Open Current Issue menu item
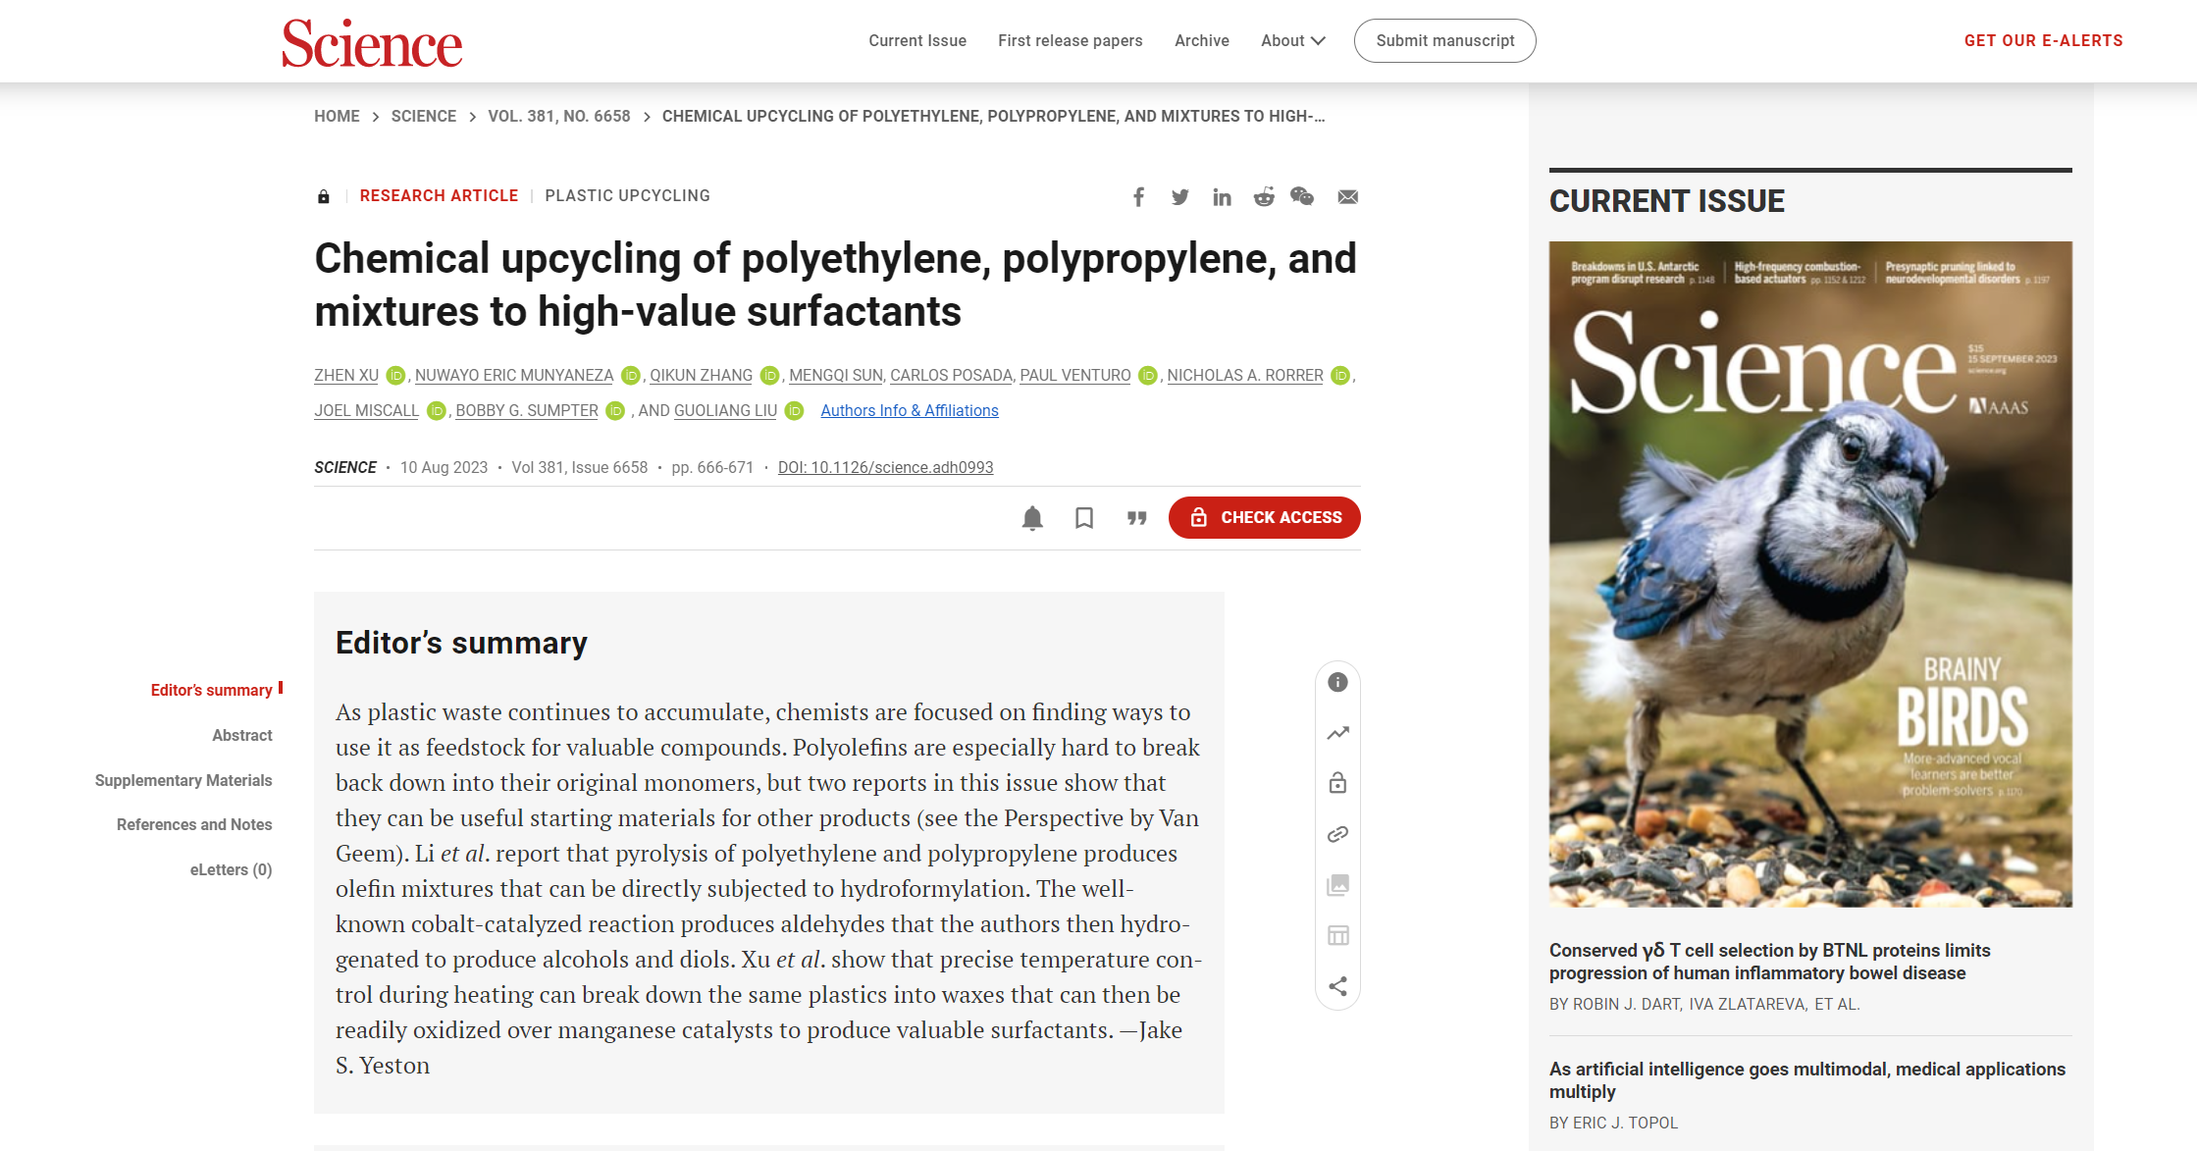The width and height of the screenshot is (2197, 1151). point(916,40)
